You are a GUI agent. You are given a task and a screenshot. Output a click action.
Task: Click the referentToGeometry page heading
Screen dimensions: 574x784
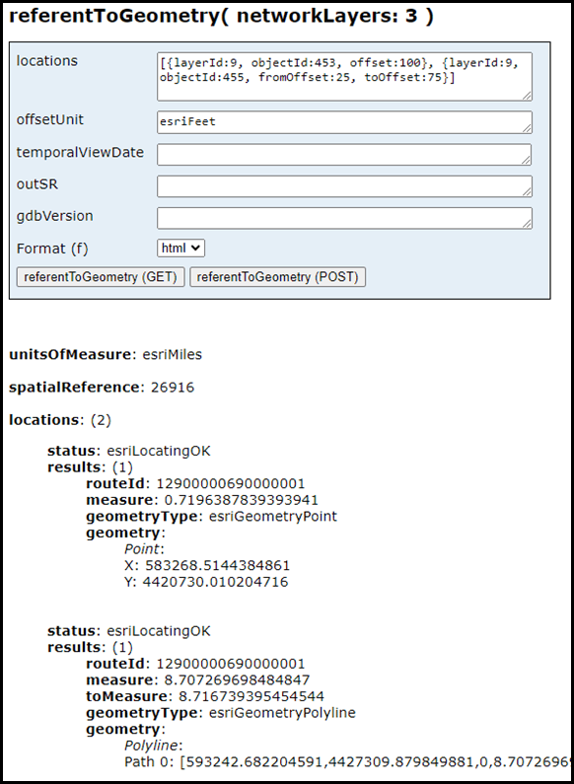point(222,17)
